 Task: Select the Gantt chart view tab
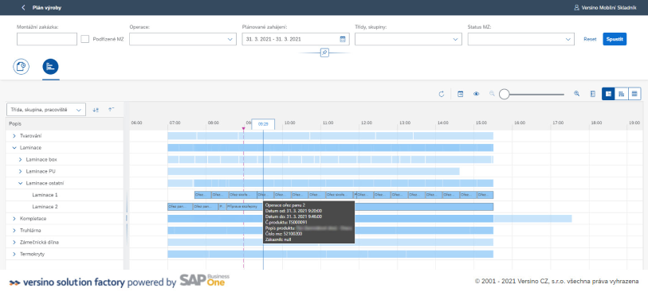pyautogui.click(x=50, y=66)
